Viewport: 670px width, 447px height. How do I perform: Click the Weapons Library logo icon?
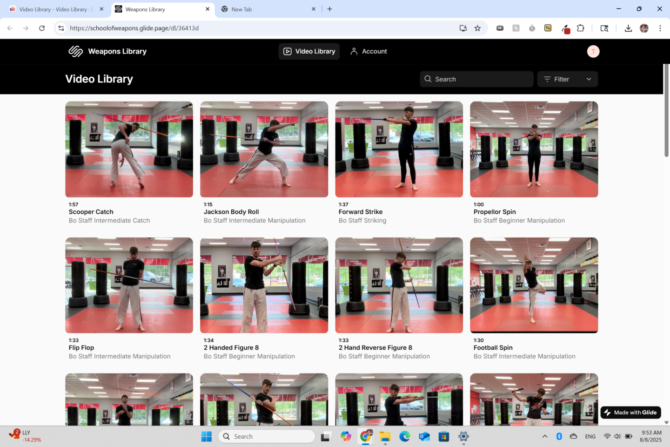75,51
